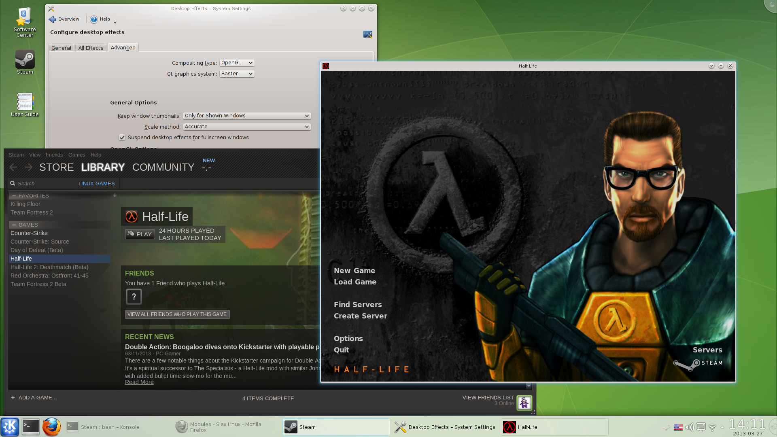Open the volume speaker icon in the tray
Screen dimensions: 777x437
click(x=690, y=427)
